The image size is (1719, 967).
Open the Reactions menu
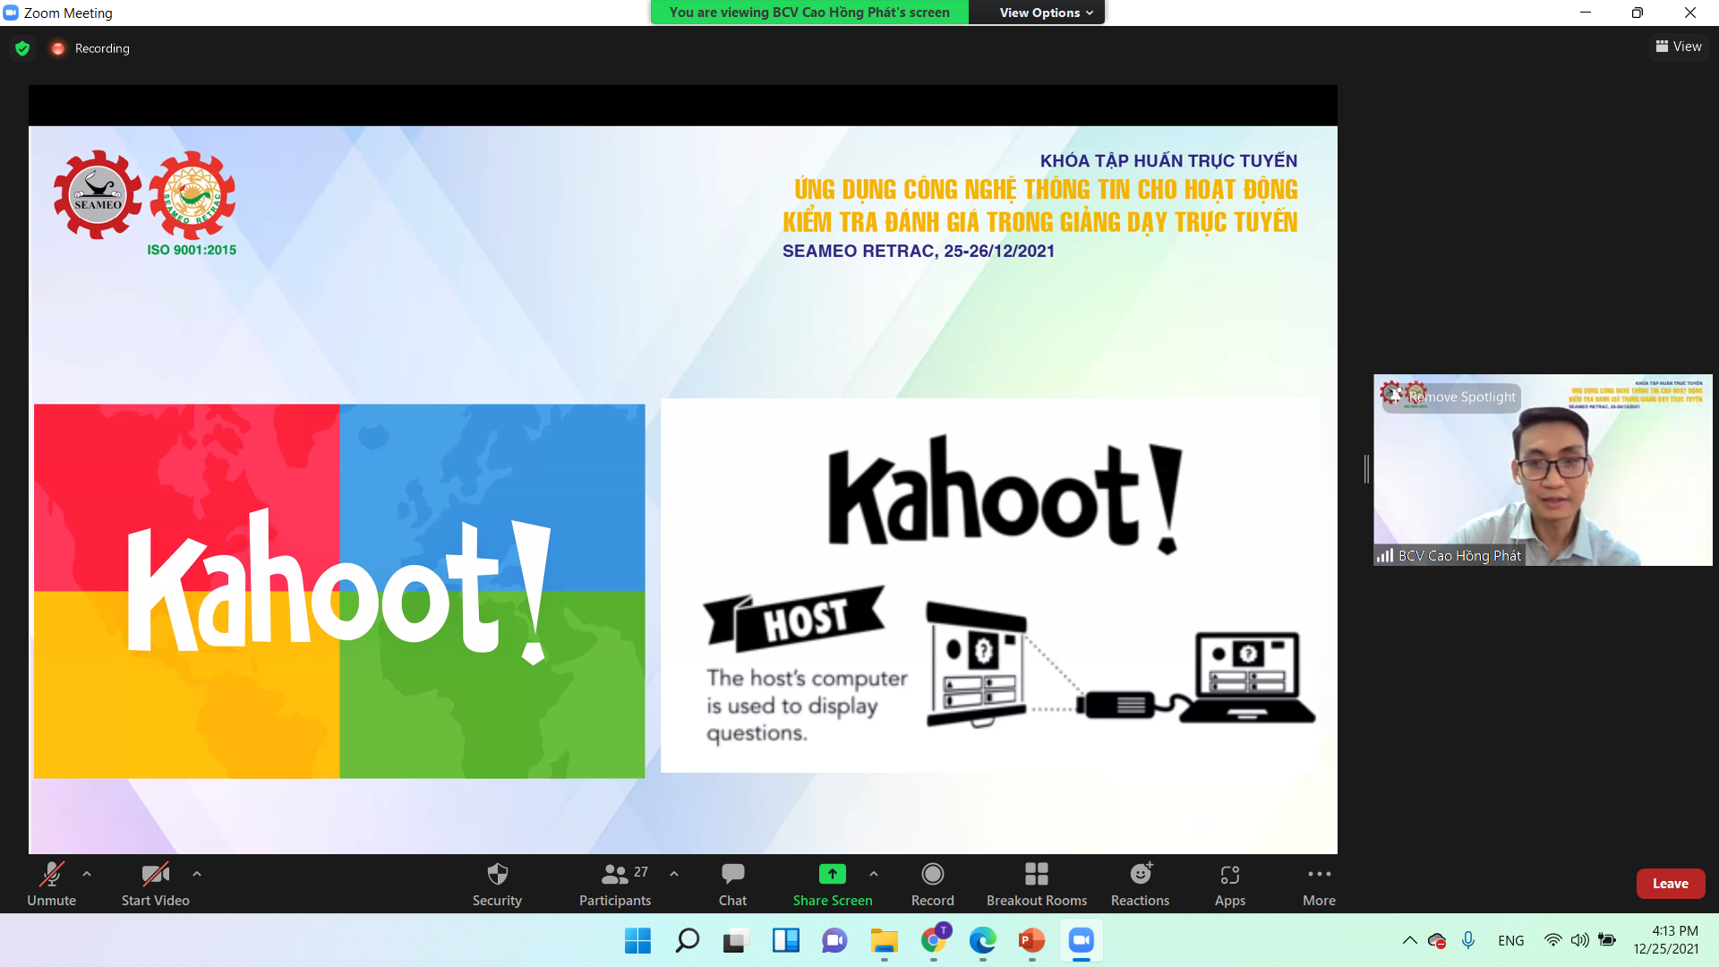point(1141,884)
